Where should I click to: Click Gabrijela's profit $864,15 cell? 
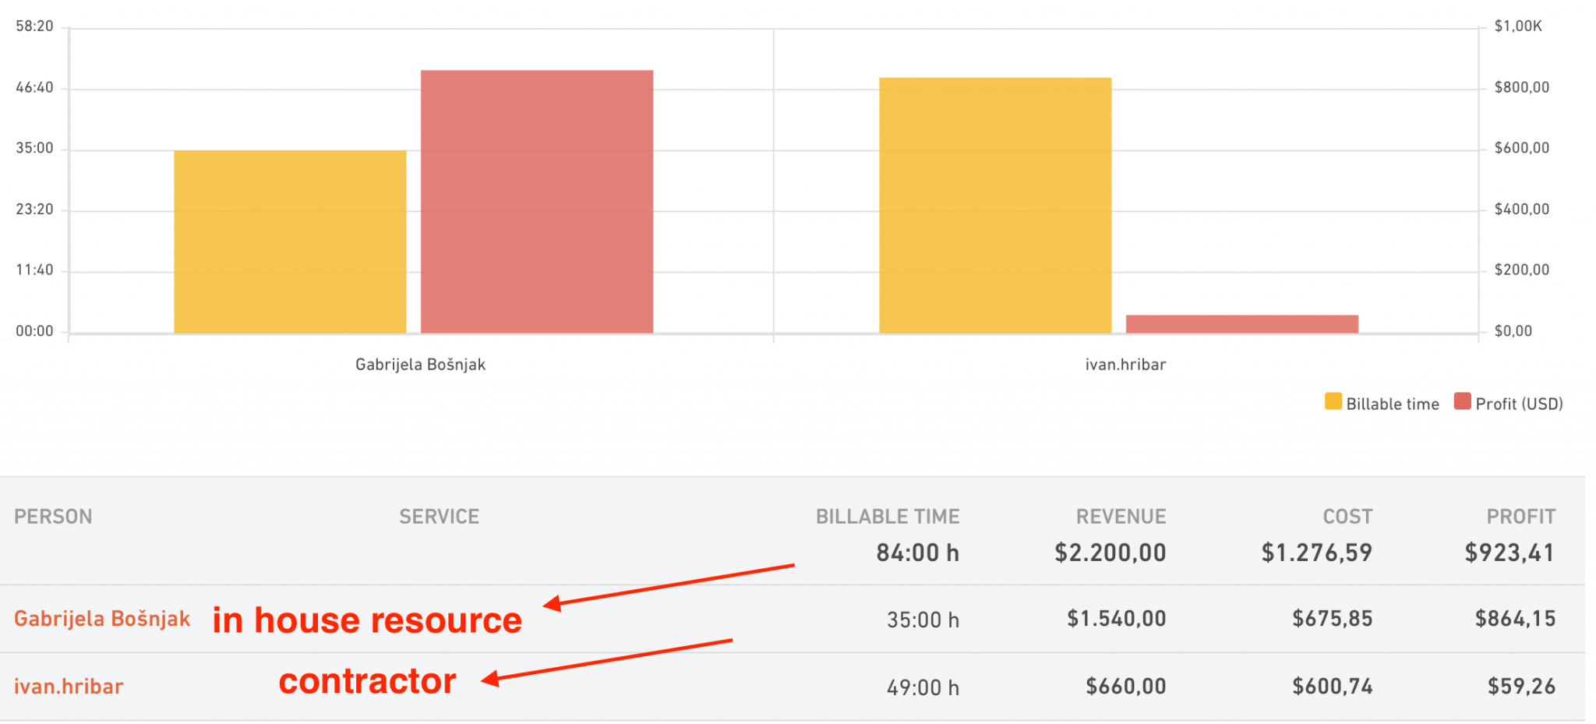click(1515, 619)
